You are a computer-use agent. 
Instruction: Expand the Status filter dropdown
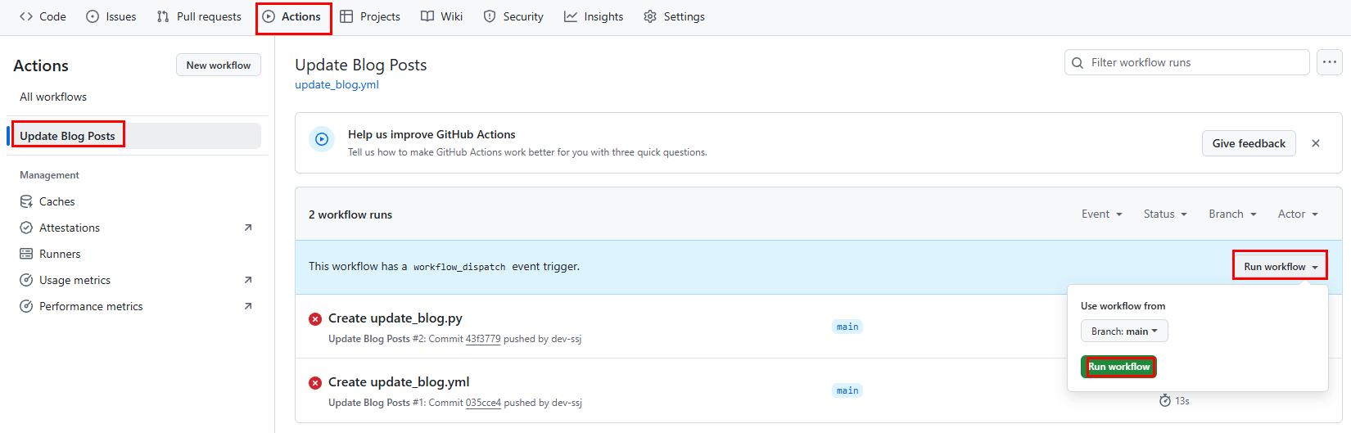click(1165, 214)
